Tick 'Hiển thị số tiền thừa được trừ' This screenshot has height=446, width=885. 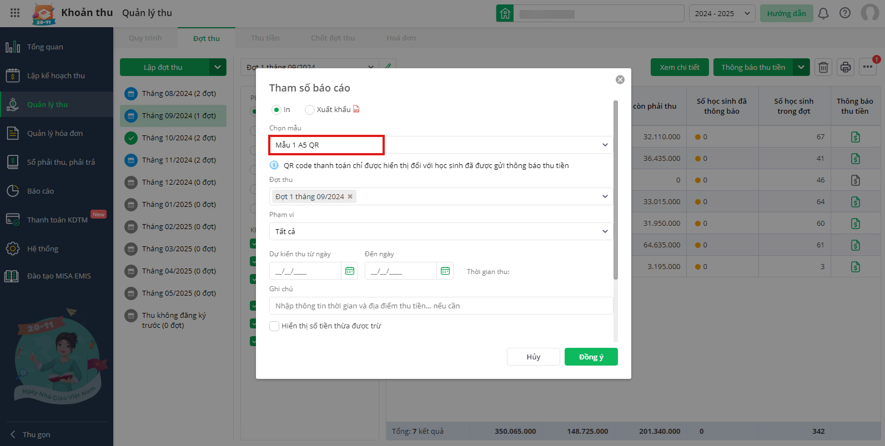tap(274, 326)
